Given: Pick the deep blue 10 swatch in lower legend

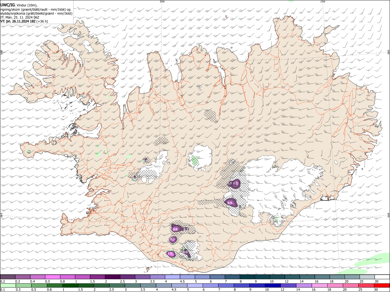Looking at the screenshot, I should point(273,285).
